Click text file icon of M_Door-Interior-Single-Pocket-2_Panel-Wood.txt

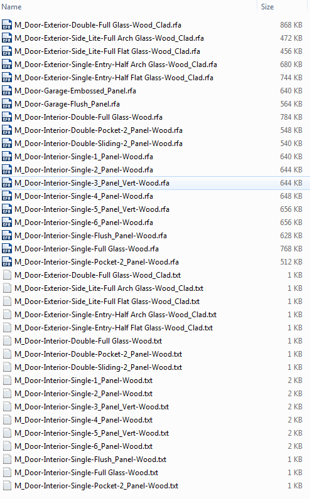(x=7, y=486)
